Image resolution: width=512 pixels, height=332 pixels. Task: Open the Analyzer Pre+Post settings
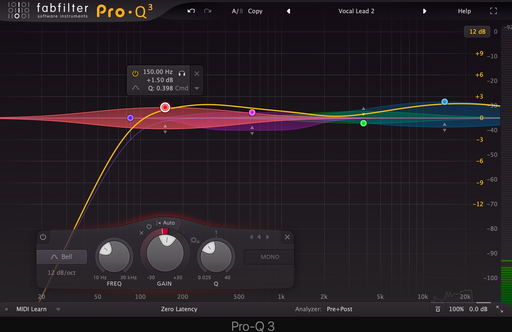click(340, 309)
